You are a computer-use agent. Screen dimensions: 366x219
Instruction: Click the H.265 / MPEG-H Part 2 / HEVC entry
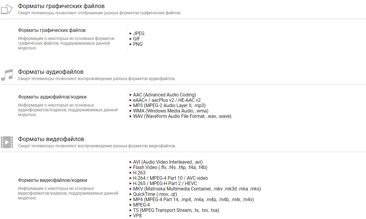coord(165,184)
